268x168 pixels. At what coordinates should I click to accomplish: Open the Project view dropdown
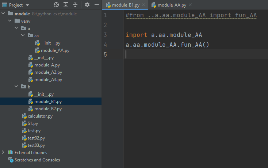[x=27, y=5]
